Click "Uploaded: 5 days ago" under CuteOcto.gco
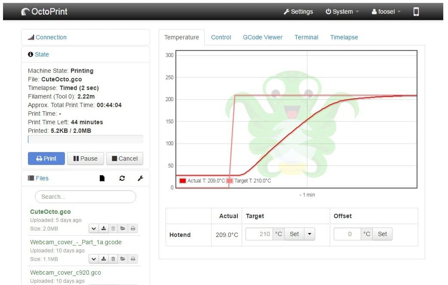Viewport: 448px width, 285px height. 56,220
